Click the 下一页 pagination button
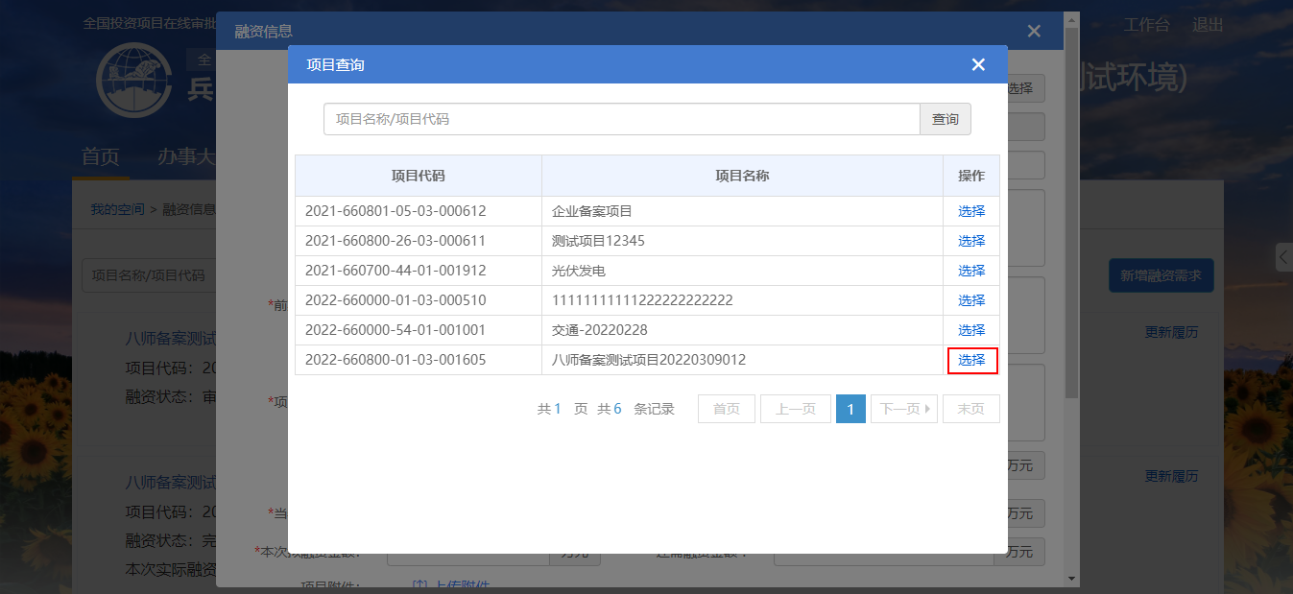The width and height of the screenshot is (1293, 594). [903, 409]
